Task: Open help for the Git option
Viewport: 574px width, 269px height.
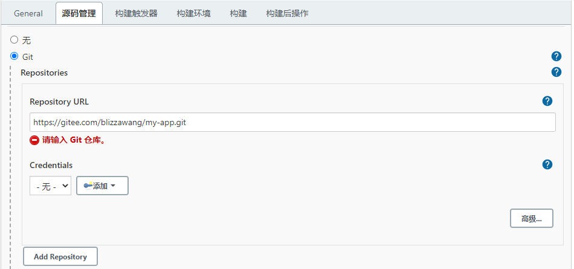Action: [556, 56]
